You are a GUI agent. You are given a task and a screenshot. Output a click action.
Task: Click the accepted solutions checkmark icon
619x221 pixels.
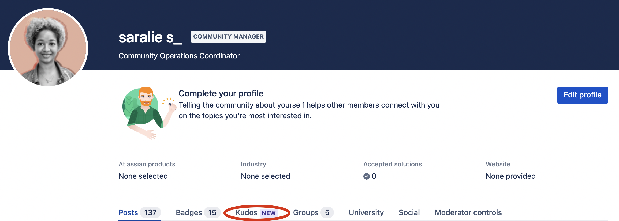click(366, 176)
